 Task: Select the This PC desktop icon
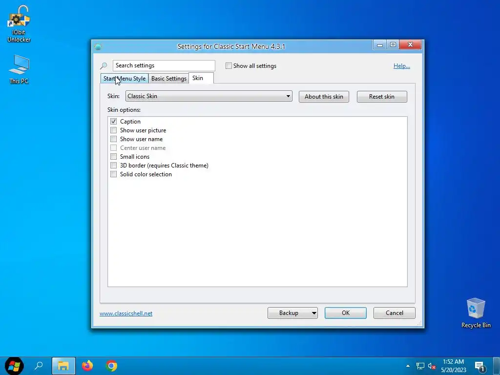click(x=19, y=69)
